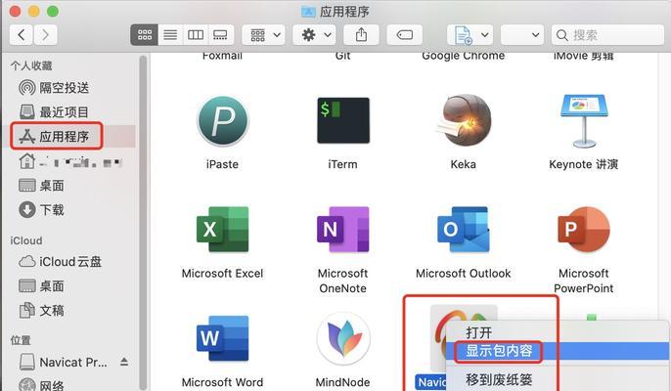
Task: Eject the Navicat Pr... volume
Action: pos(124,362)
